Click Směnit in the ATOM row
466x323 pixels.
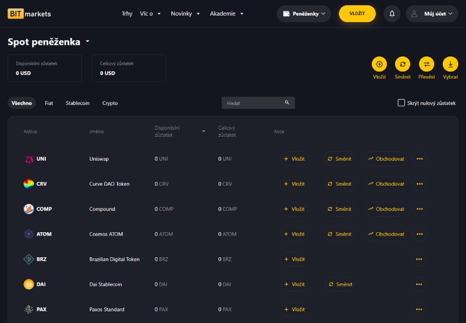[340, 234]
